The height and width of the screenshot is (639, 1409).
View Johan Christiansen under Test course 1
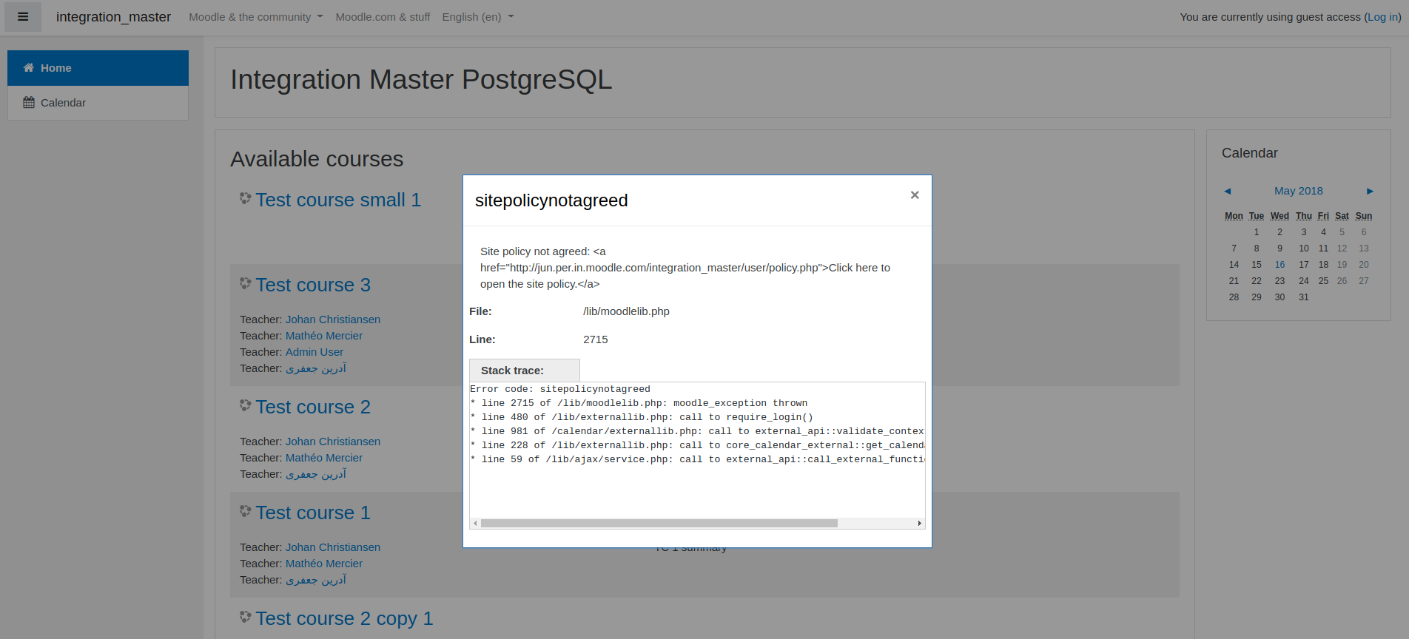333,547
